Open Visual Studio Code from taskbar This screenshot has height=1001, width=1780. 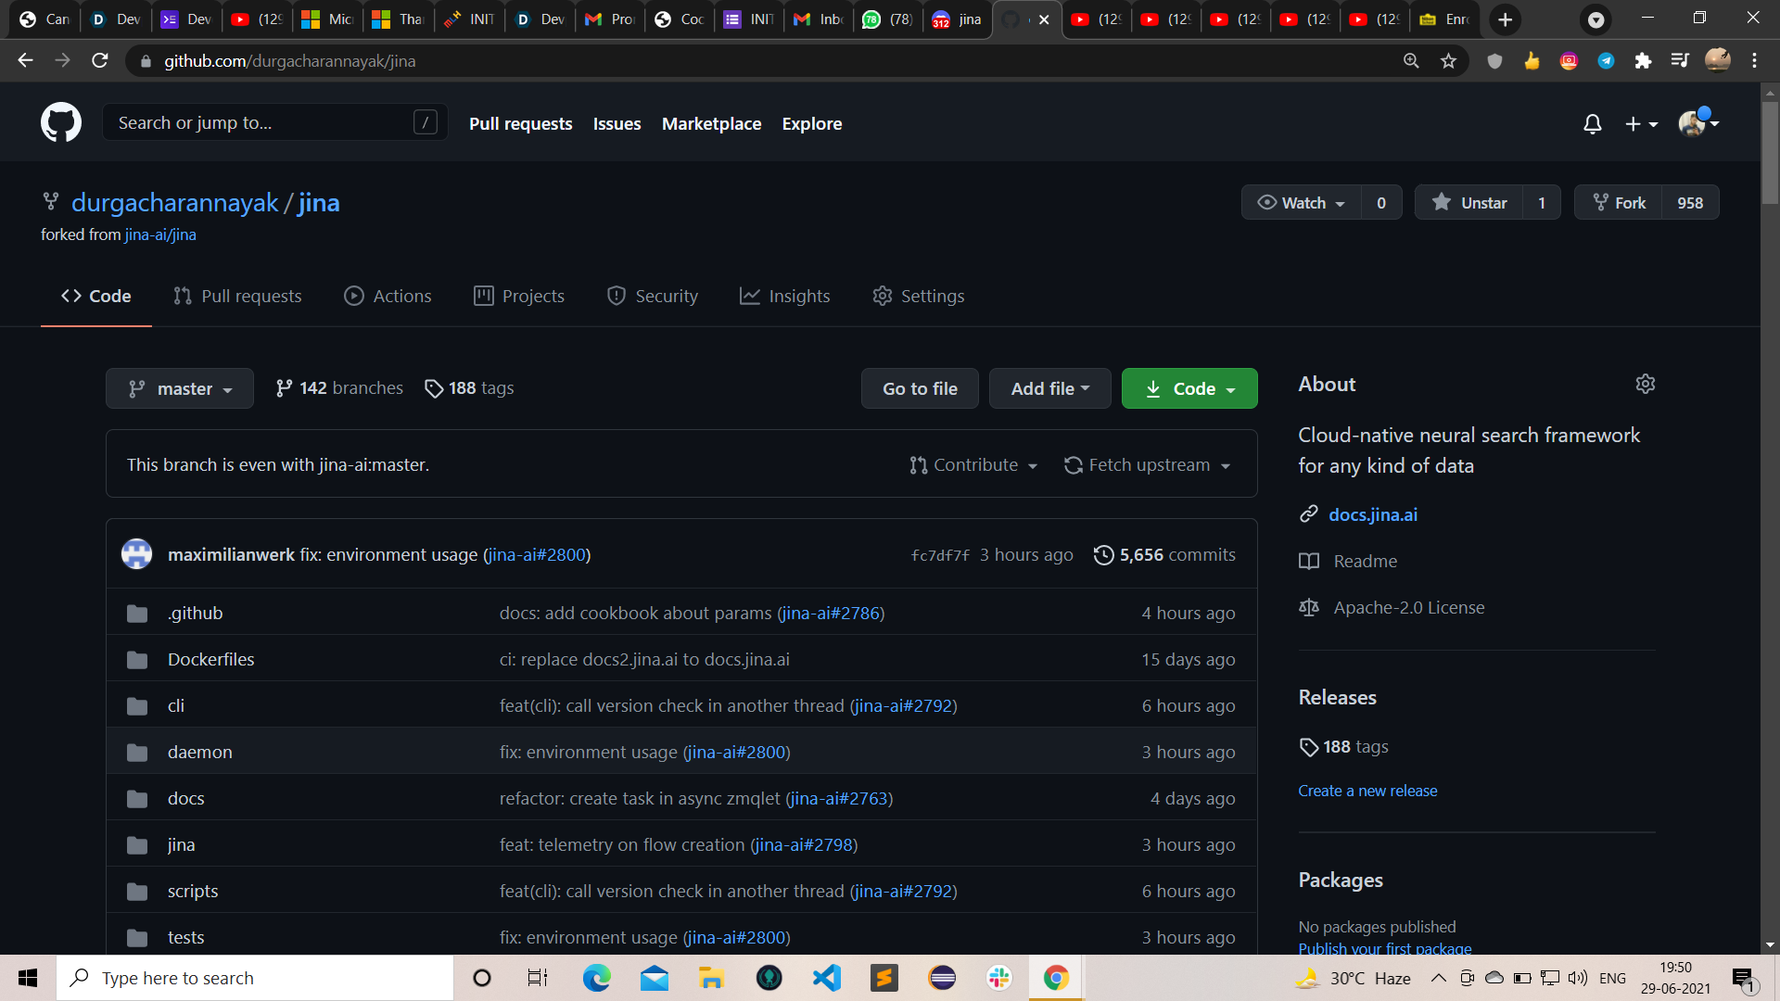point(826,978)
